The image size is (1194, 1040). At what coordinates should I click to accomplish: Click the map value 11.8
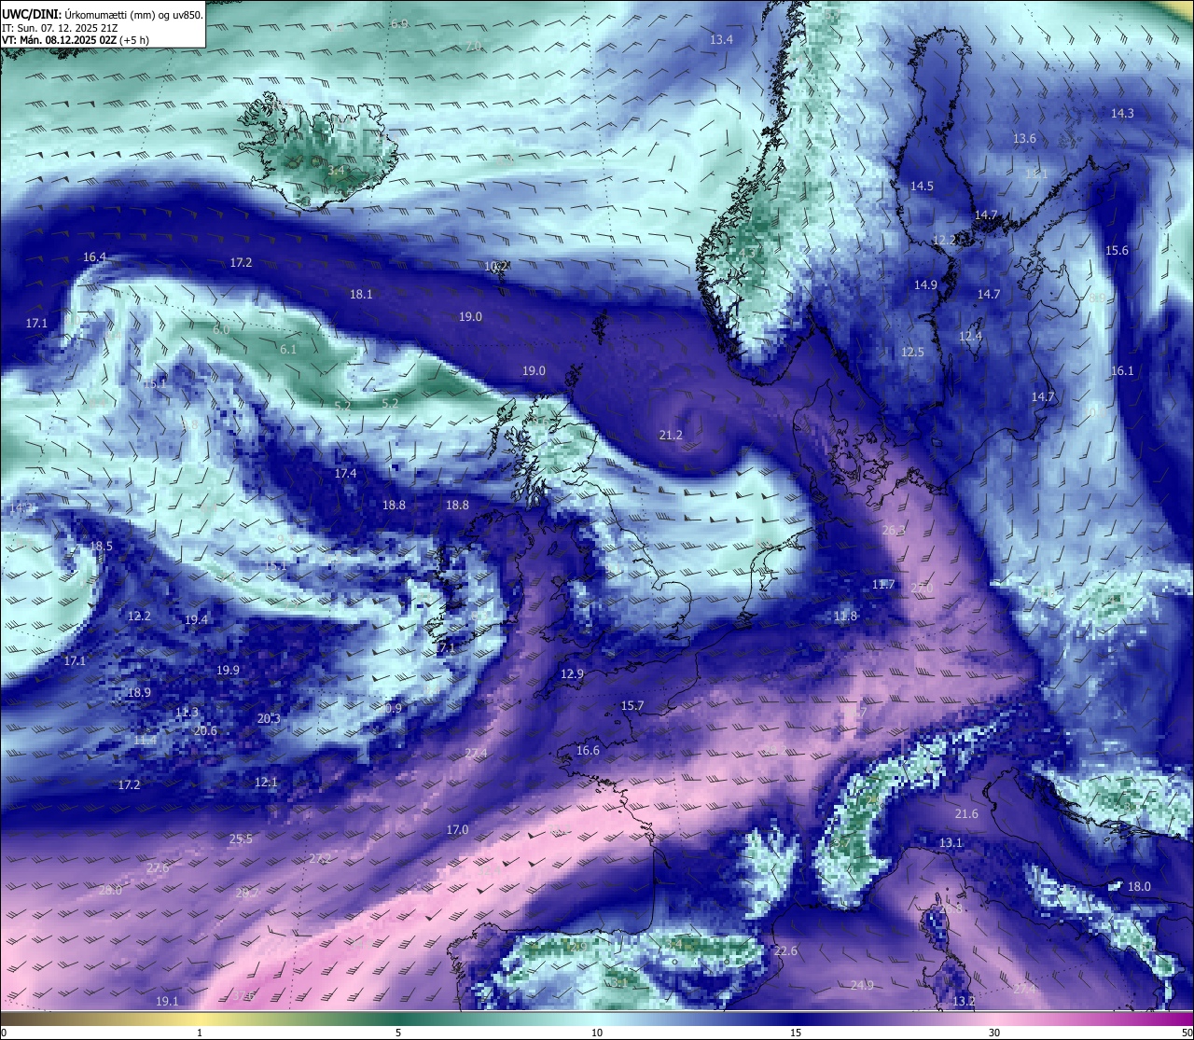point(845,617)
